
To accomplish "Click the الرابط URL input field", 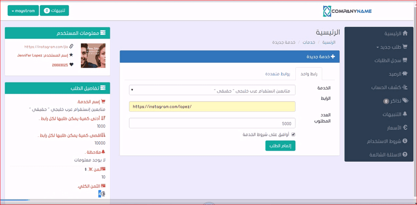I will (x=212, y=106).
